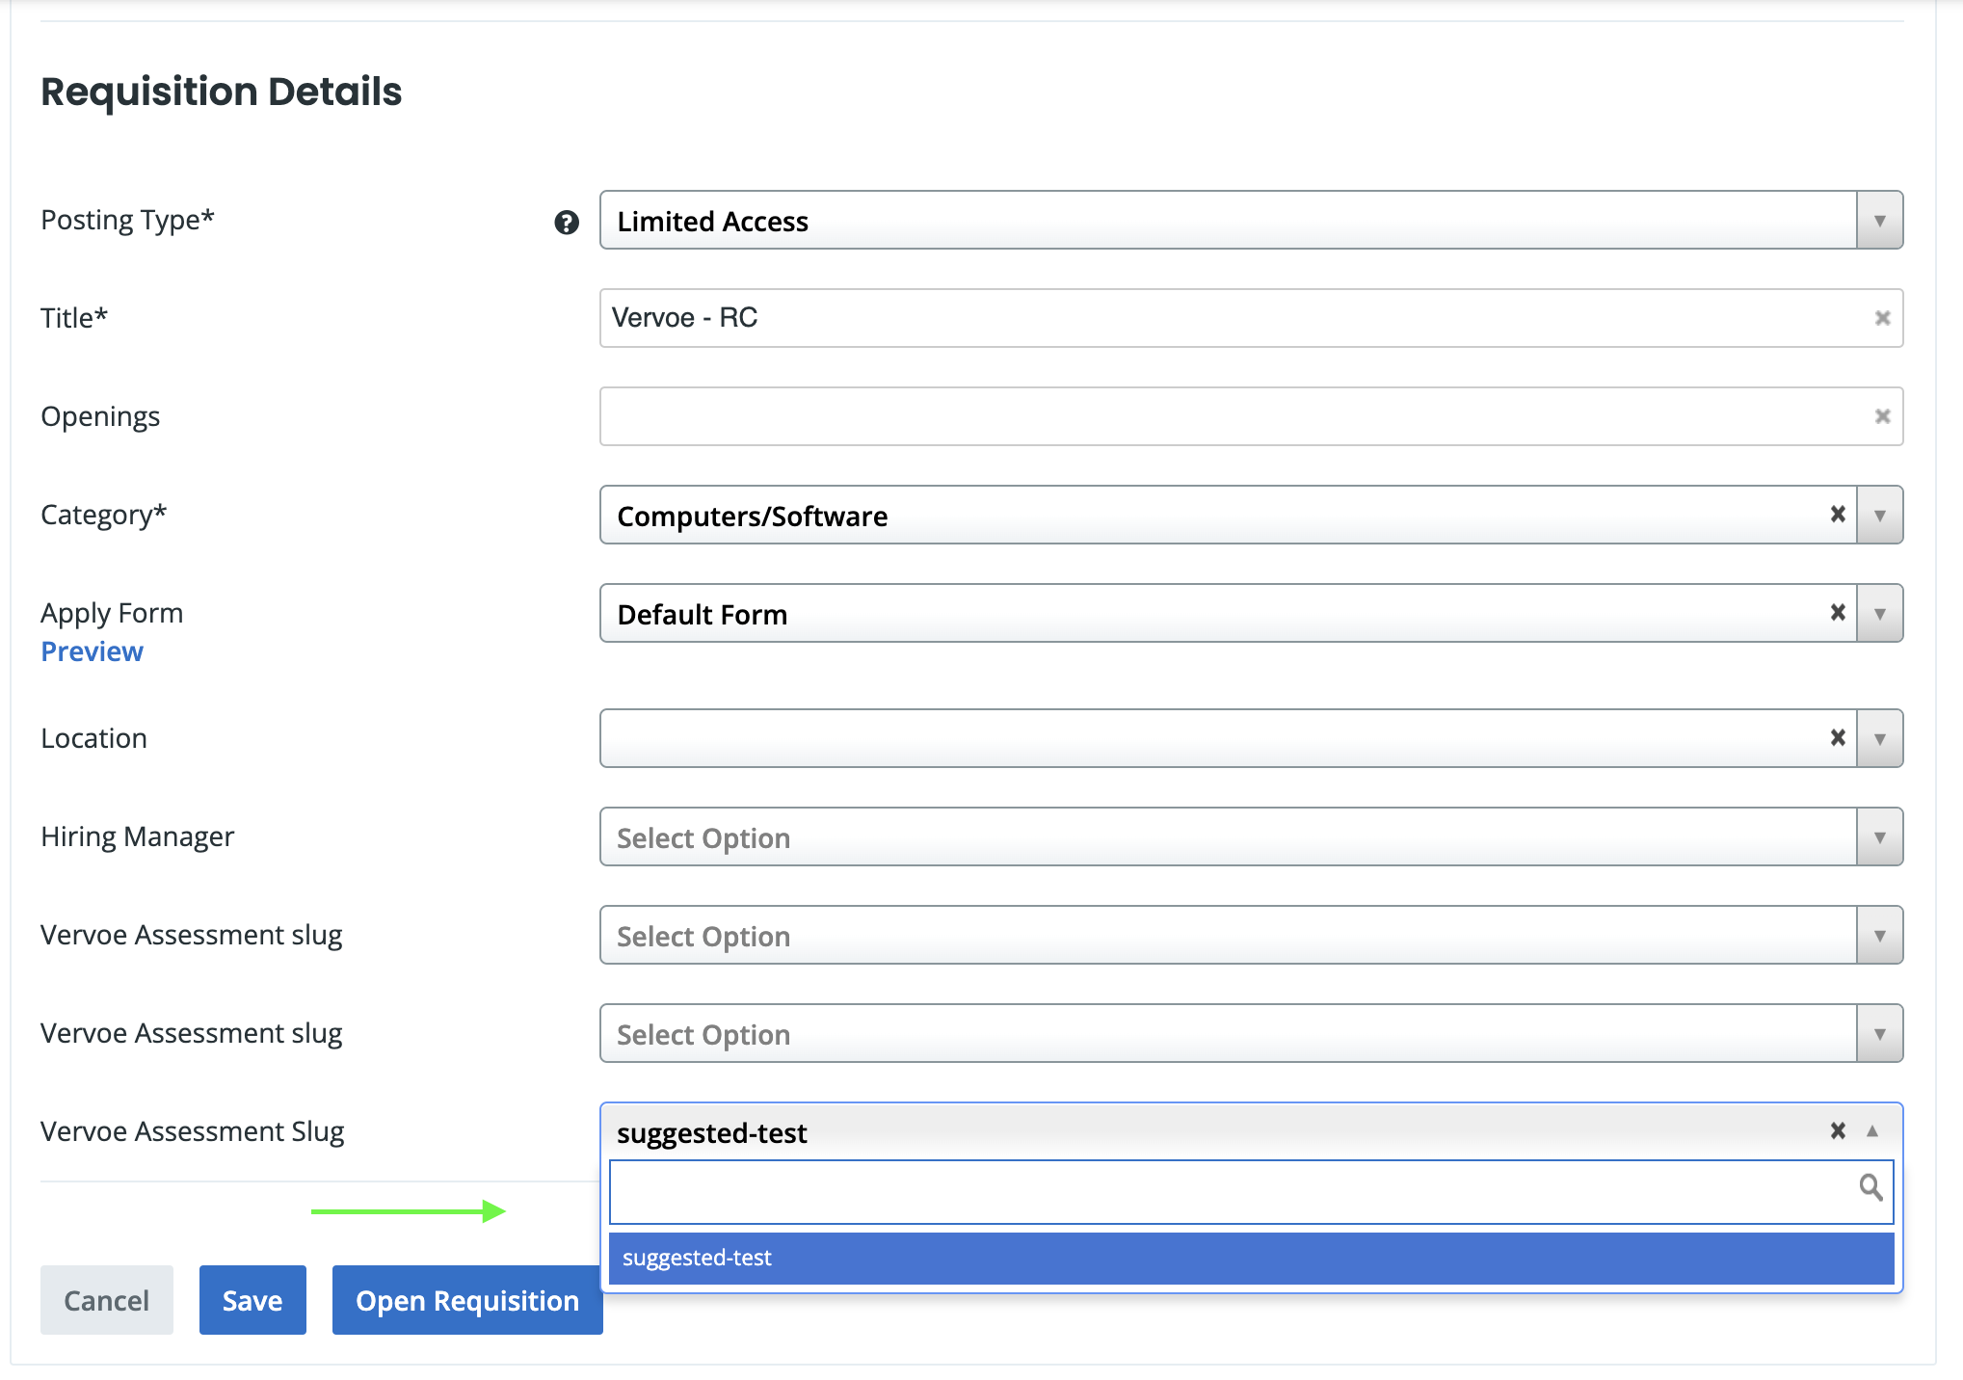Image resolution: width=1963 pixels, height=1380 pixels.
Task: Click the Hiring Manager label
Action: [x=137, y=836]
